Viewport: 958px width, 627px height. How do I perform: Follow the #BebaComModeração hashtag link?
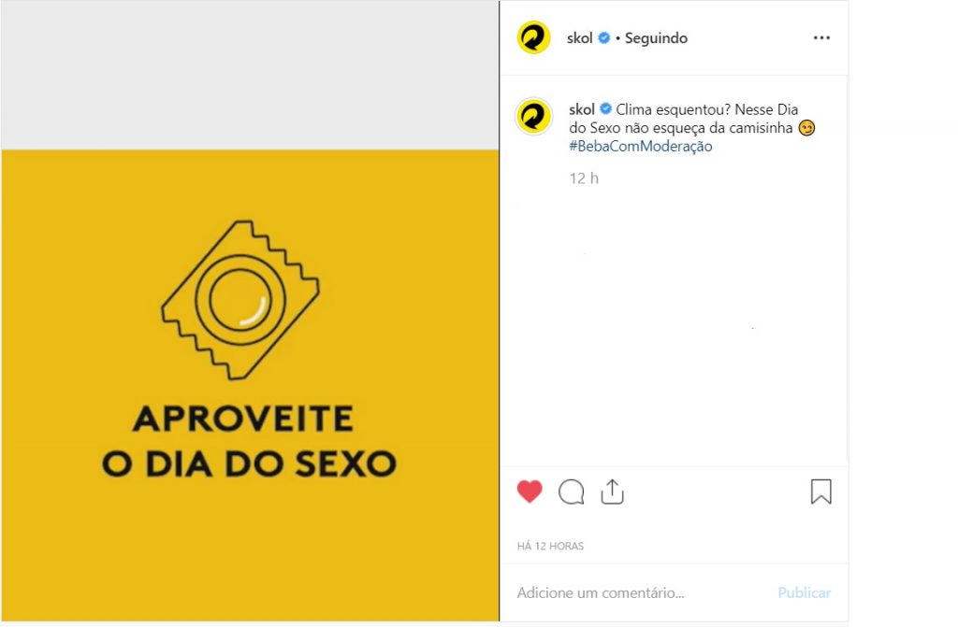coord(640,146)
